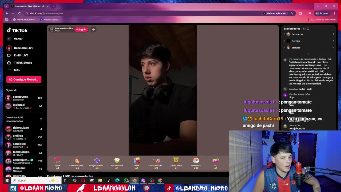This screenshot has height=192, width=341.
Task: Navigate back in Chrome
Action: 7,13
